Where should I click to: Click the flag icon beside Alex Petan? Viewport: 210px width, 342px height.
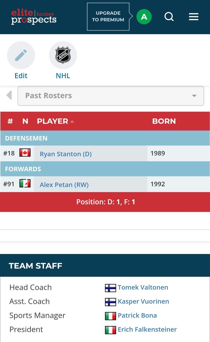coord(25,184)
